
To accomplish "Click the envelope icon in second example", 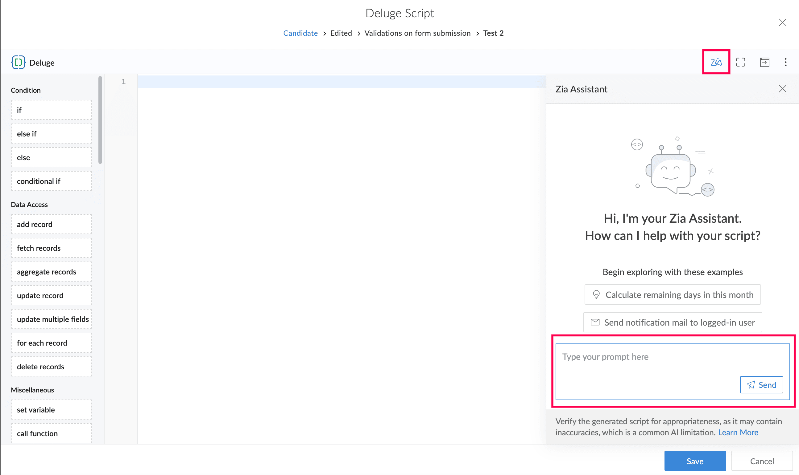I will pyautogui.click(x=595, y=322).
